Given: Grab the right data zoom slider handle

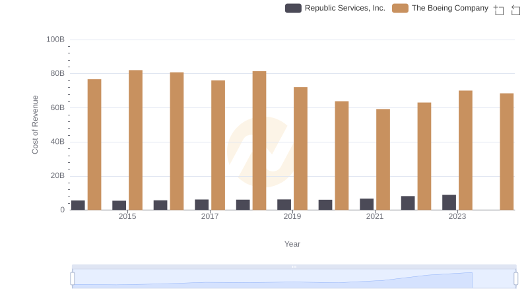Looking at the screenshot, I should 516,279.
